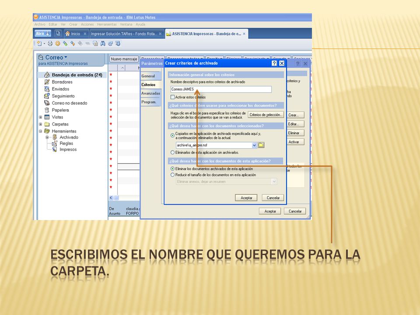Screen dimensions: 420x315
Task: Click the Archivado cabinet icon
Action: coord(55,137)
